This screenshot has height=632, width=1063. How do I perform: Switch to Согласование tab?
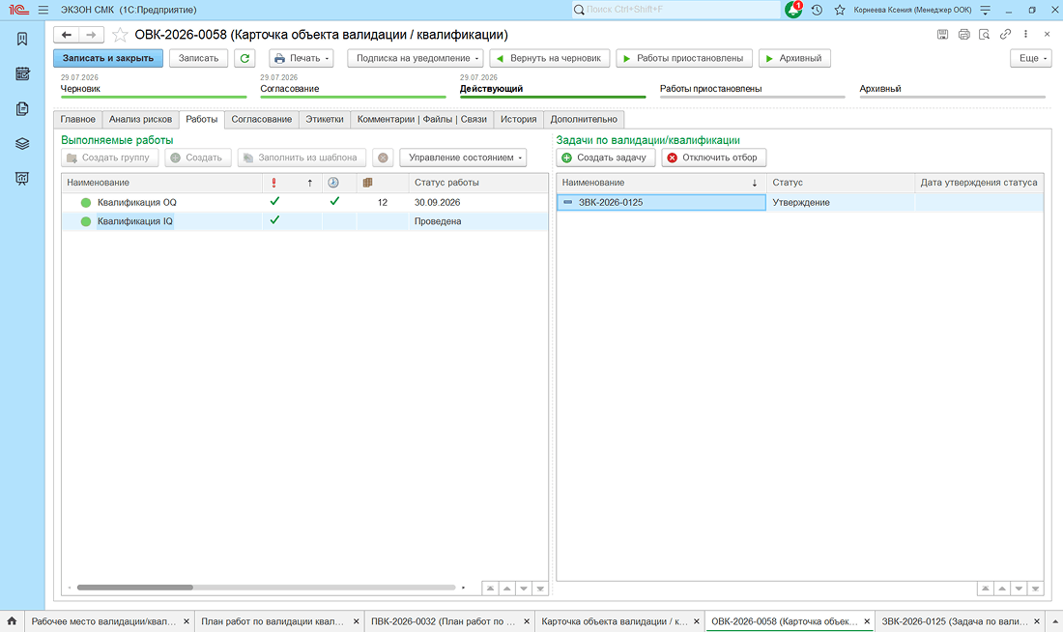click(x=262, y=120)
